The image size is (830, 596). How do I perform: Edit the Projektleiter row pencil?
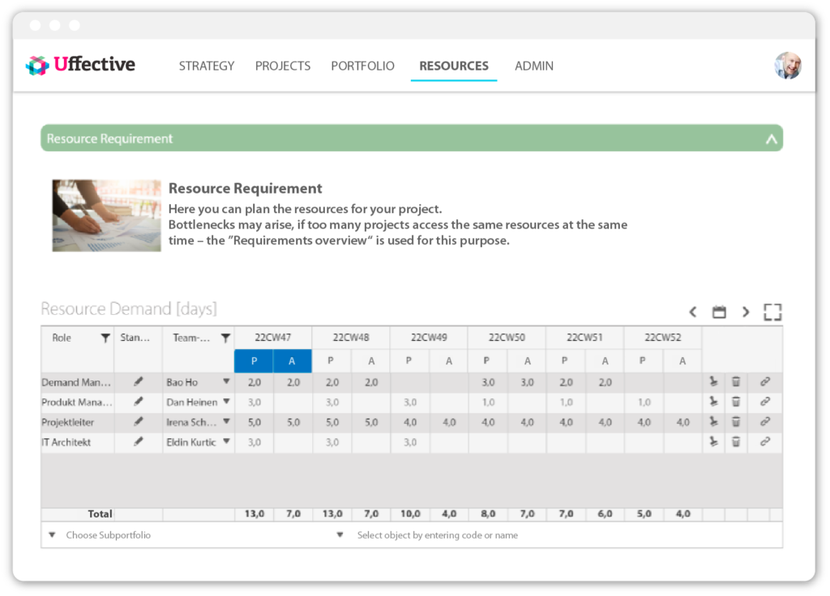pos(138,421)
